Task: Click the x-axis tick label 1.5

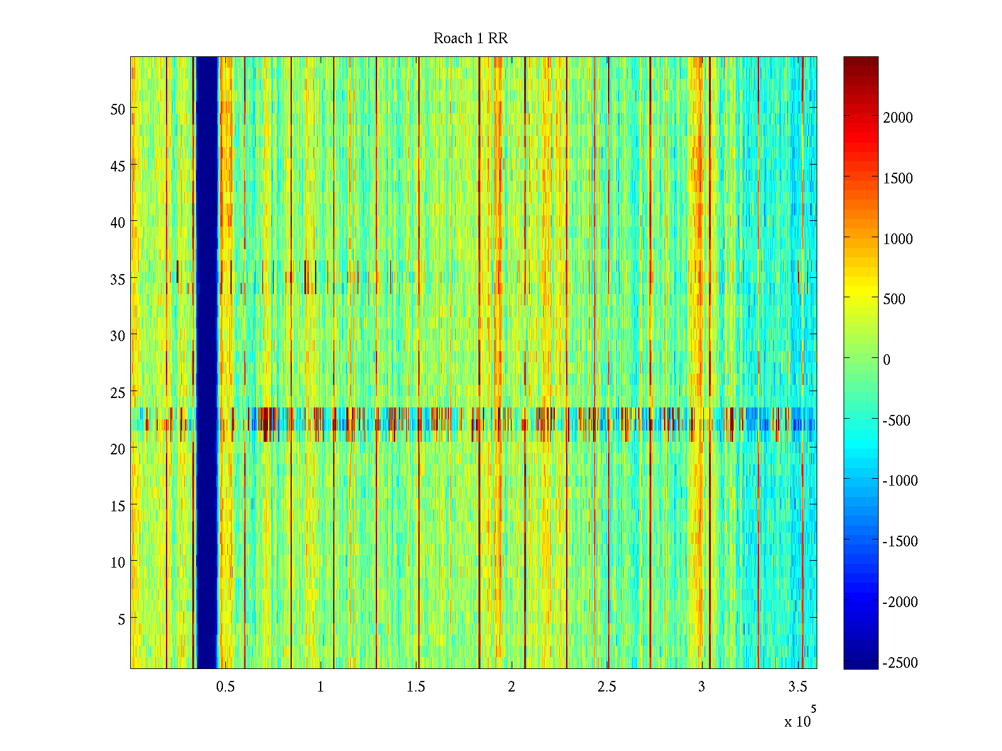Action: point(416,687)
